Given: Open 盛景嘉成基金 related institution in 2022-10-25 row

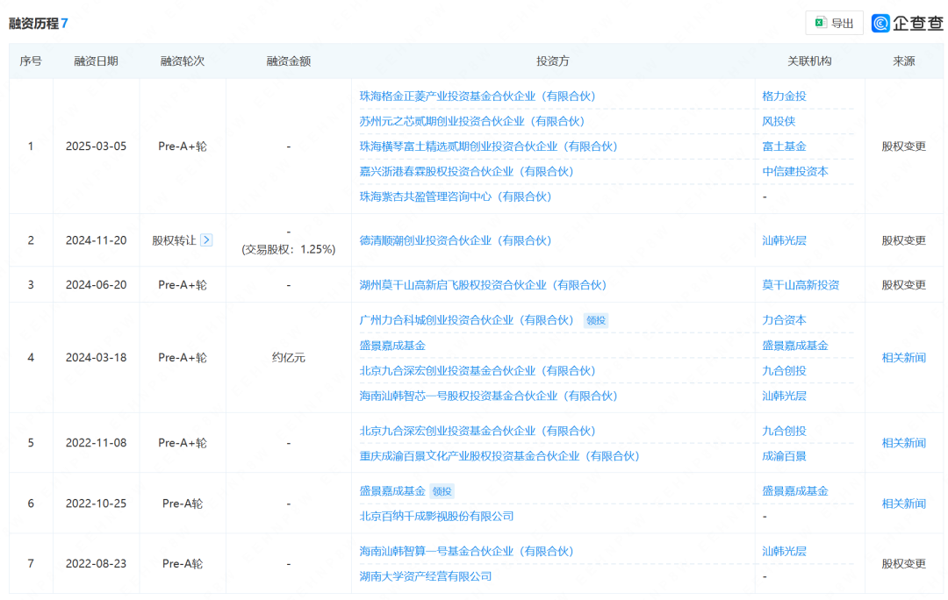Looking at the screenshot, I should click(x=795, y=491).
